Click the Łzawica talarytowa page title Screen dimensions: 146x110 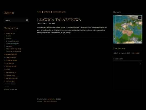[x=59, y=20]
